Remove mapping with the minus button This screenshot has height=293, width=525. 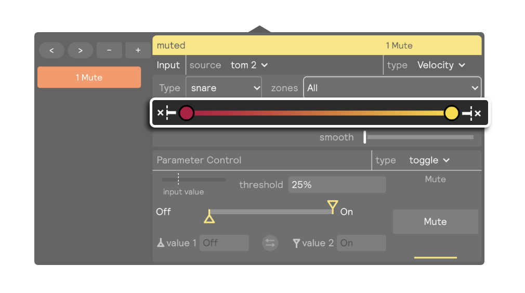(x=109, y=50)
